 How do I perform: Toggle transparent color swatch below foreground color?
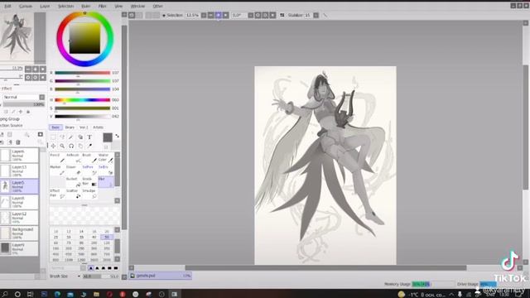[x=106, y=147]
